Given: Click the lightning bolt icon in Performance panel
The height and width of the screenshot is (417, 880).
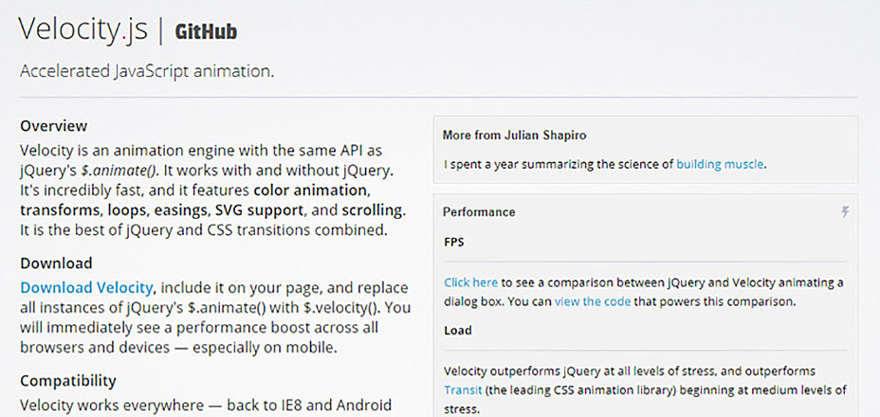Looking at the screenshot, I should pos(845,212).
